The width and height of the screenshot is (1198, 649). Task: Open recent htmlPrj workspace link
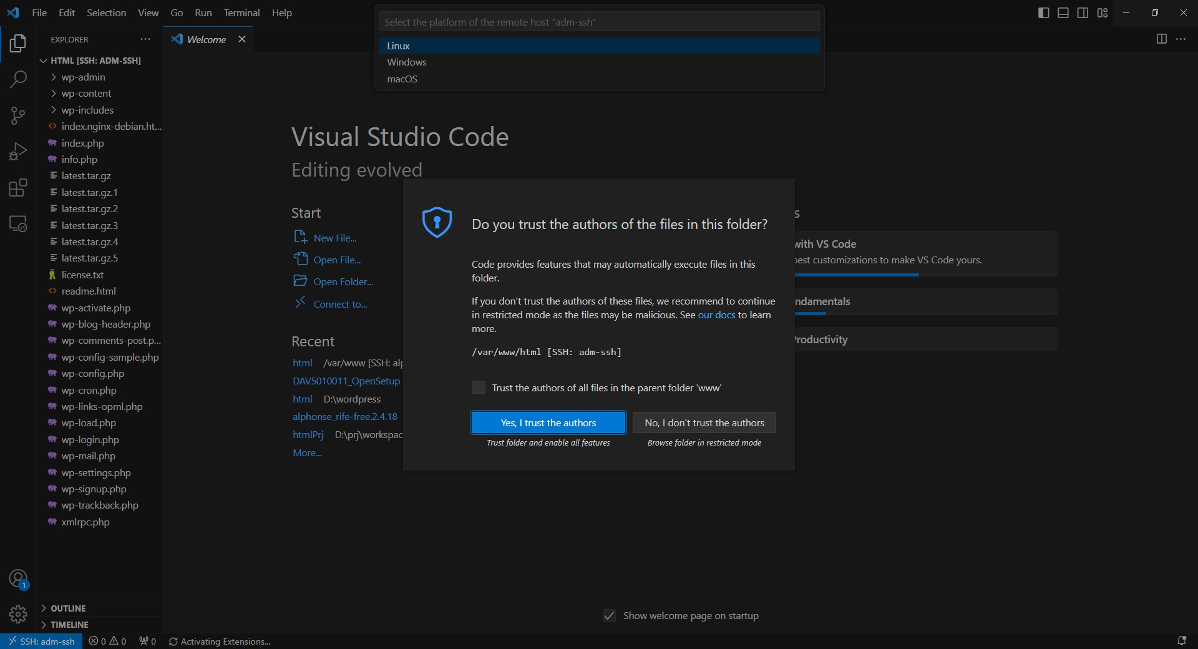[308, 434]
